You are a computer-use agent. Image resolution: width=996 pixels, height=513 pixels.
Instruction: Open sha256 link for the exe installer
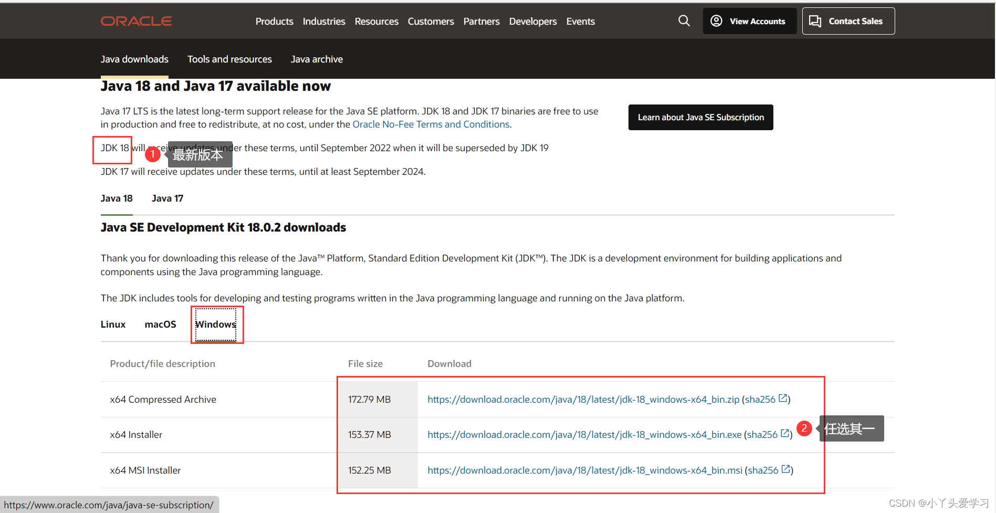762,435
